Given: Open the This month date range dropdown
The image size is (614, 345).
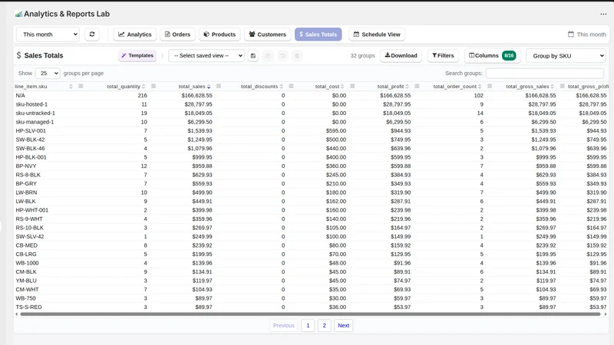Looking at the screenshot, I should [x=48, y=34].
